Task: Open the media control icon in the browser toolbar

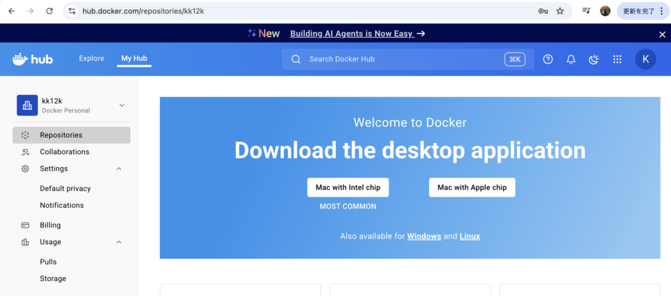Action: pyautogui.click(x=586, y=11)
